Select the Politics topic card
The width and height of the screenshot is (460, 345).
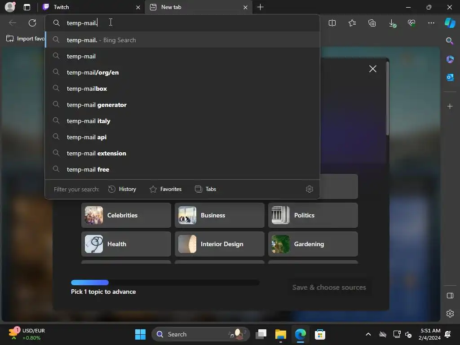[x=313, y=215]
